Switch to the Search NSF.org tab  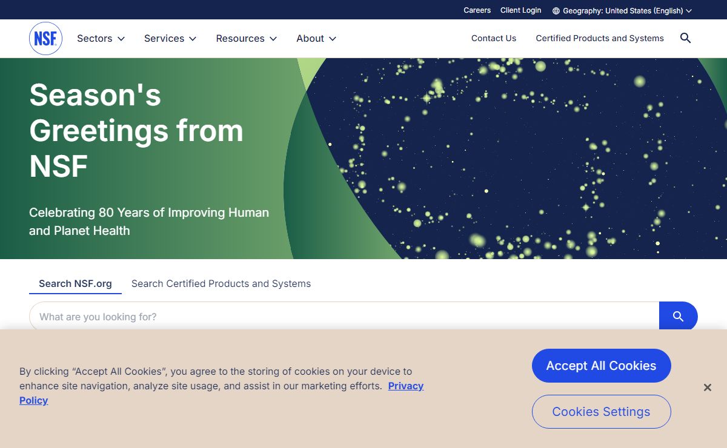click(x=75, y=283)
